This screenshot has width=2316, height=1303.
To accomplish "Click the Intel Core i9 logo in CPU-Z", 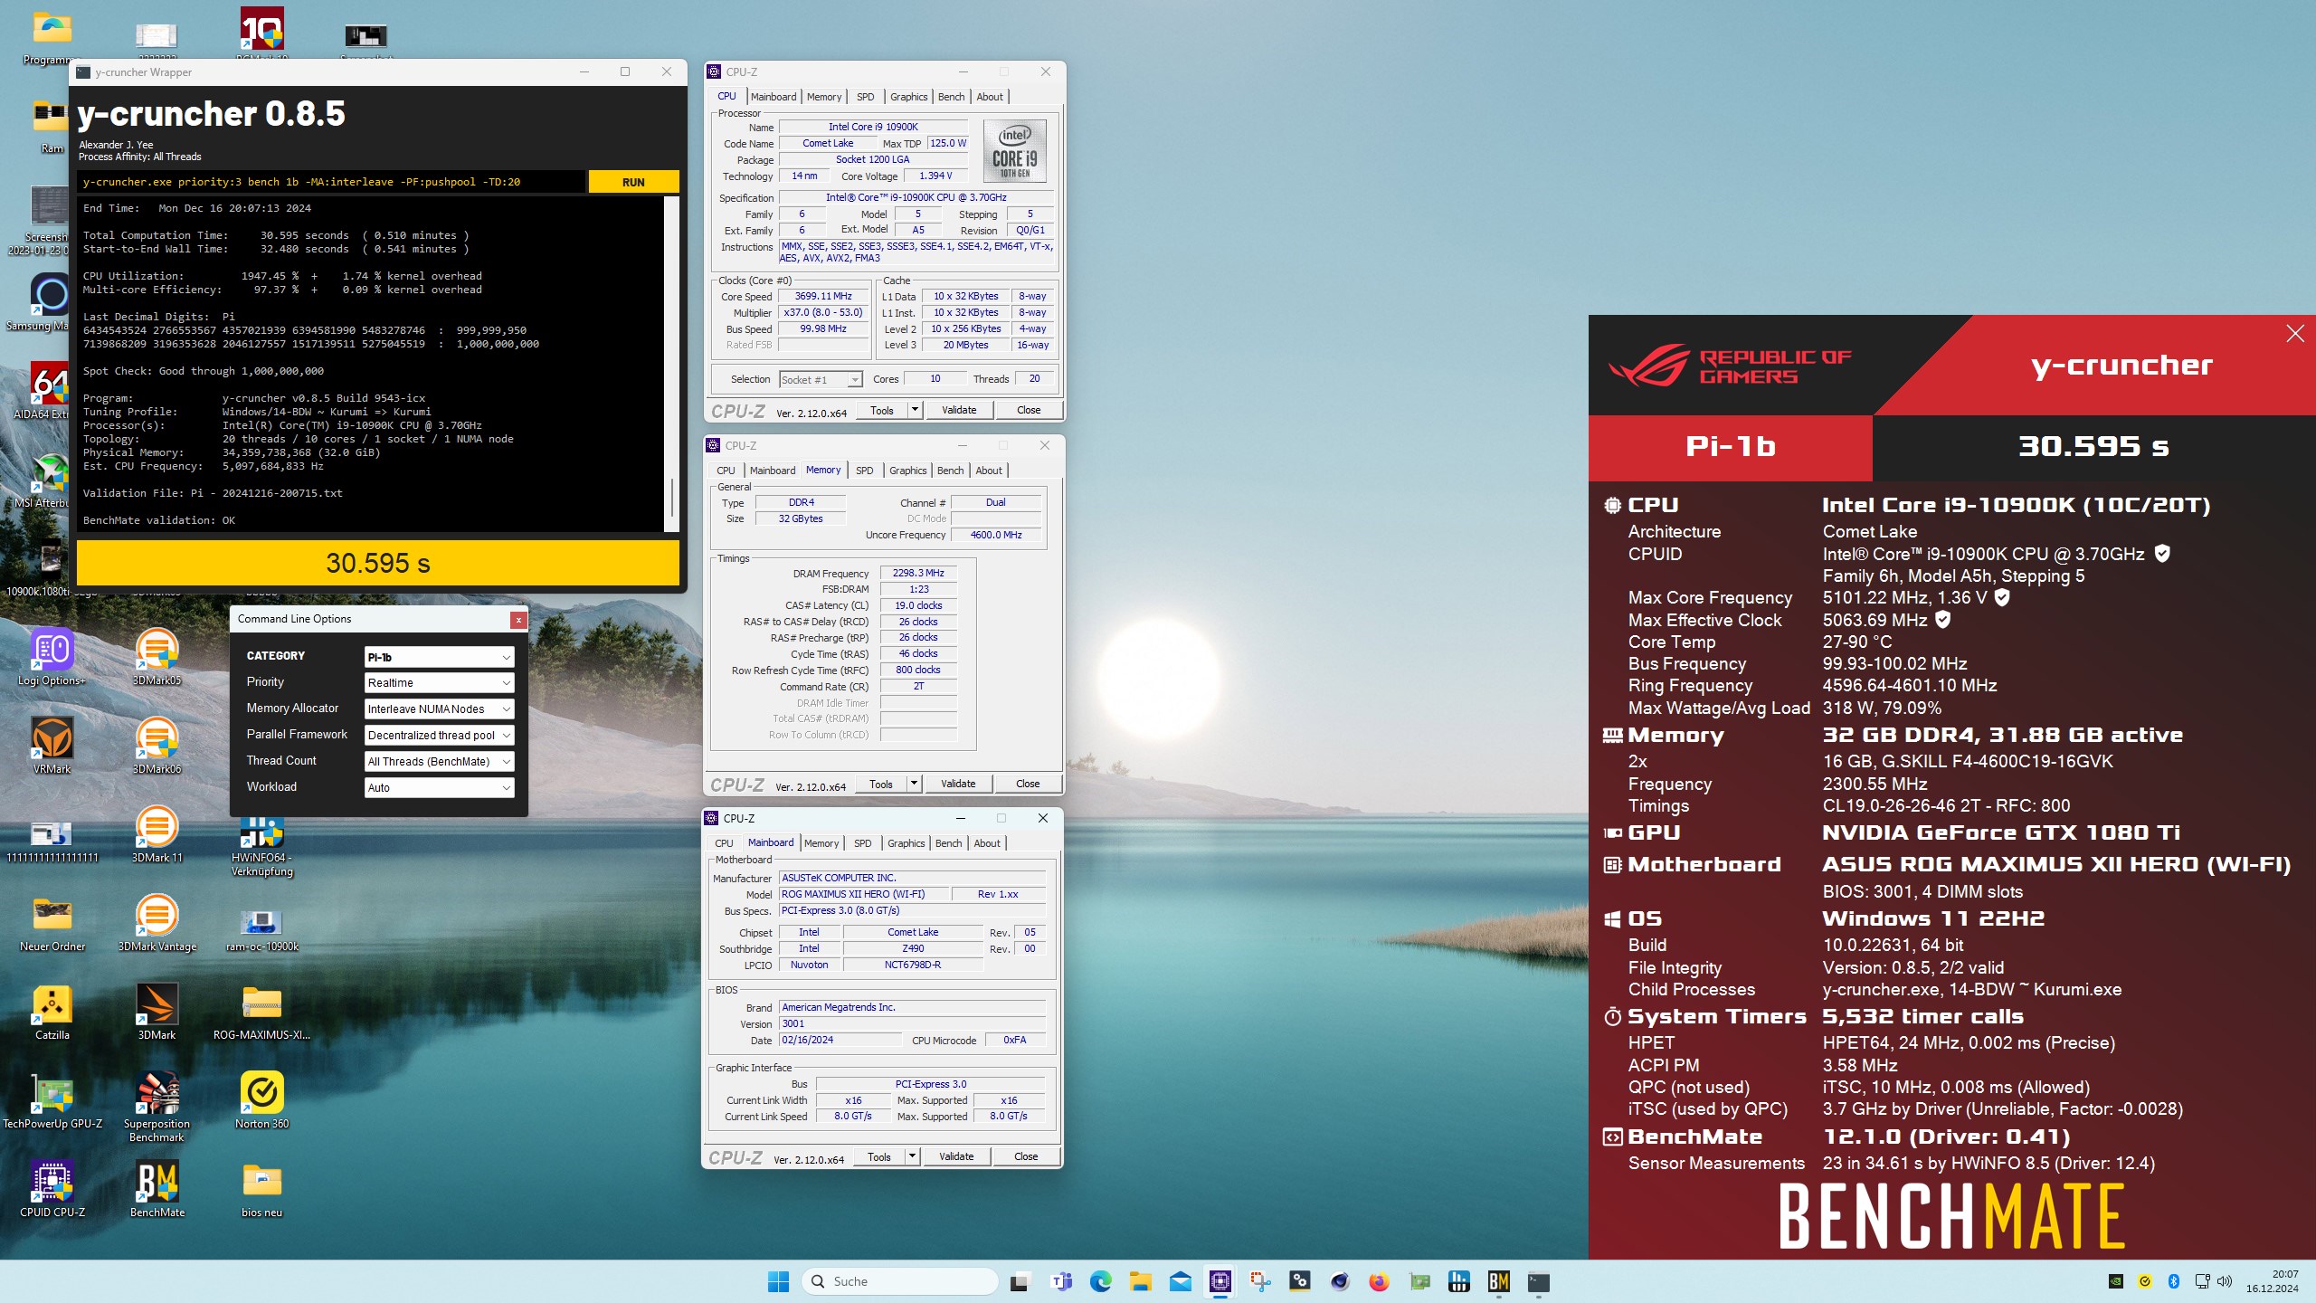I will (x=1014, y=151).
